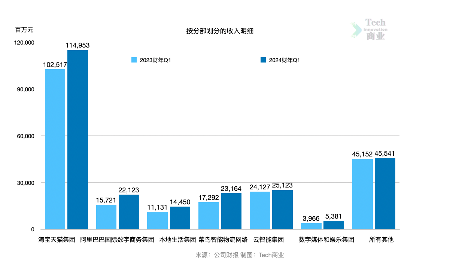Image resolution: width=456 pixels, height=259 pixels.
Task: Click the 24,127 light blue 云智能集团 bar
Action: pos(260,210)
